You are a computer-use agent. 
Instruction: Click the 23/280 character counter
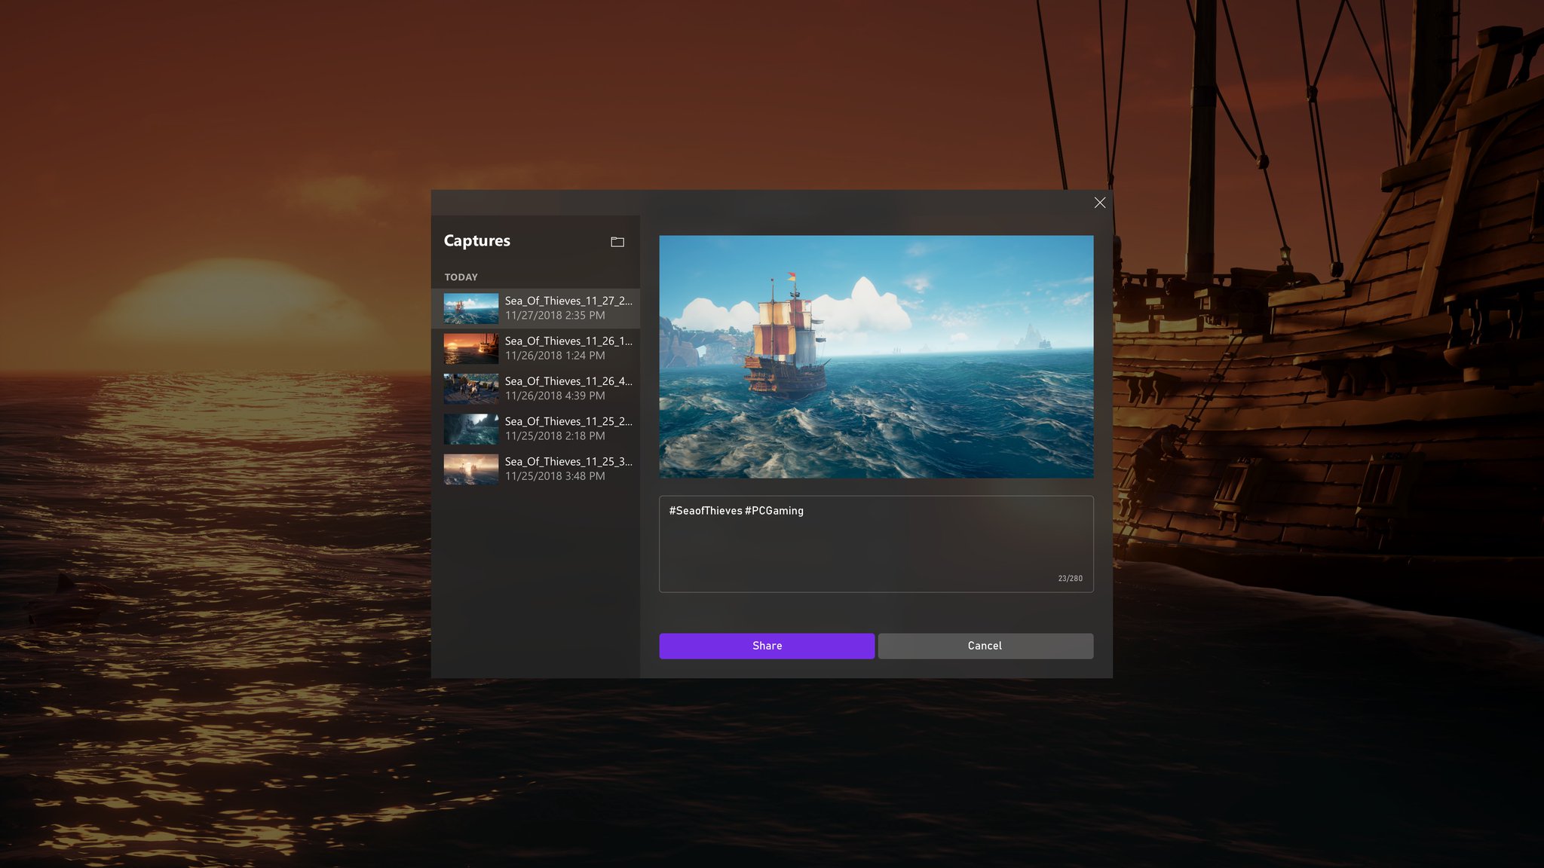tap(1069, 579)
